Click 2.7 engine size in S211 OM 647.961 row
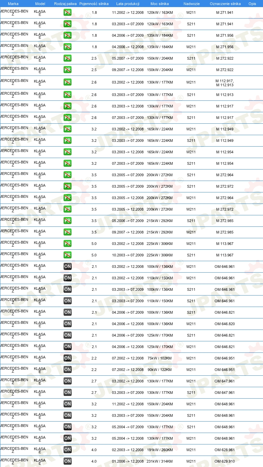Viewport: 263px width, 467px height. coord(94,393)
